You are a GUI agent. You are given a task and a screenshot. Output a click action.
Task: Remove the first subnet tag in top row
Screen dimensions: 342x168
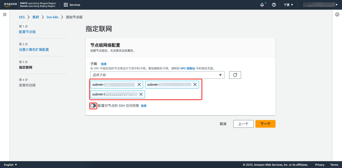tap(139, 84)
